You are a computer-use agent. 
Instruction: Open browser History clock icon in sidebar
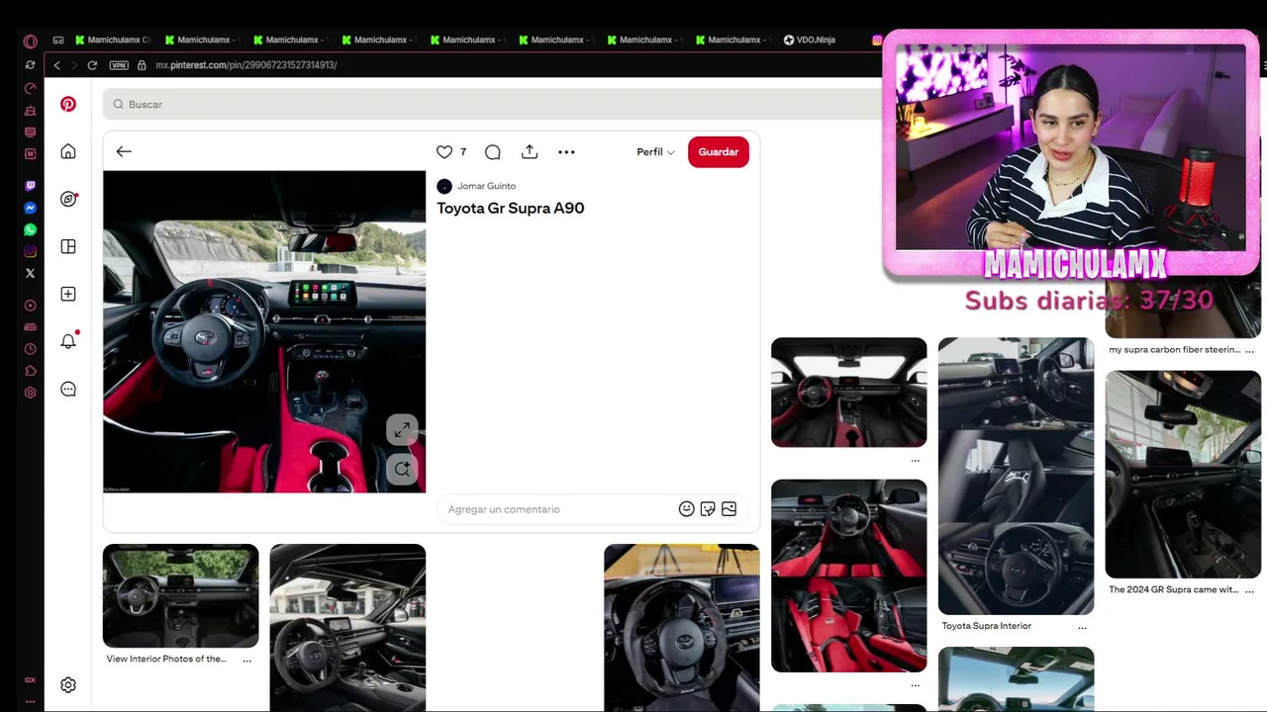pos(31,349)
